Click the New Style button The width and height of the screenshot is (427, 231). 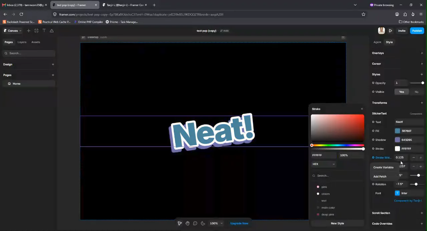pos(337,223)
